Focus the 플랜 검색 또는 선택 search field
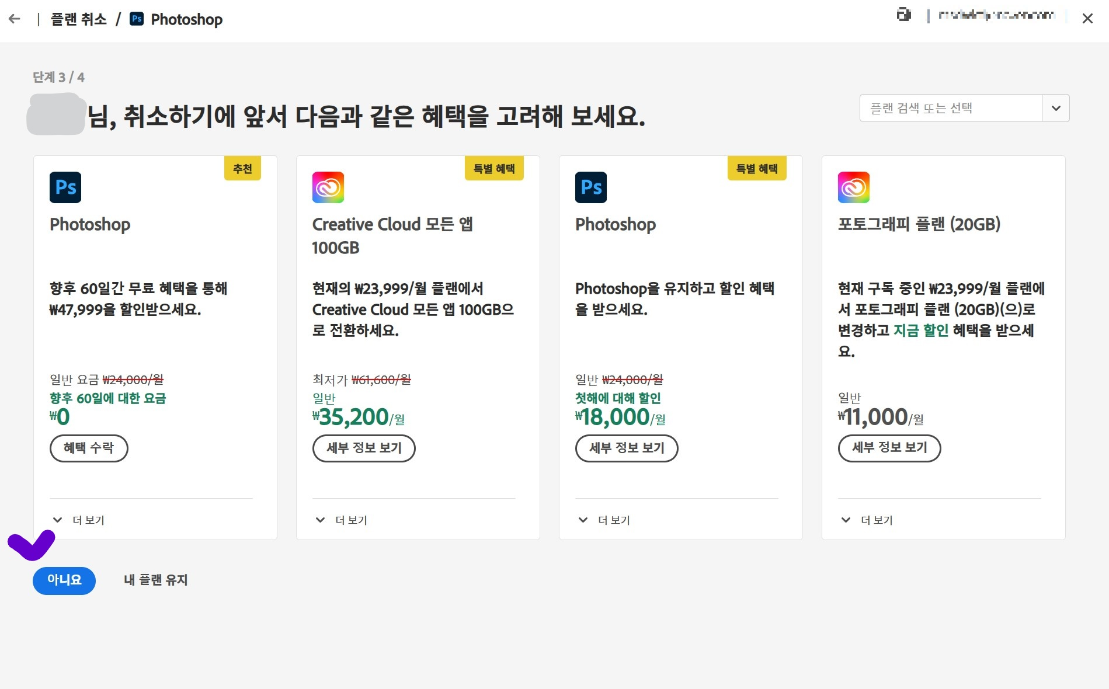Viewport: 1109px width, 689px height. [x=951, y=108]
